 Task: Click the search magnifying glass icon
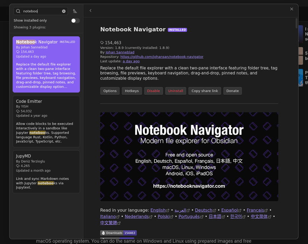click(x=18, y=11)
